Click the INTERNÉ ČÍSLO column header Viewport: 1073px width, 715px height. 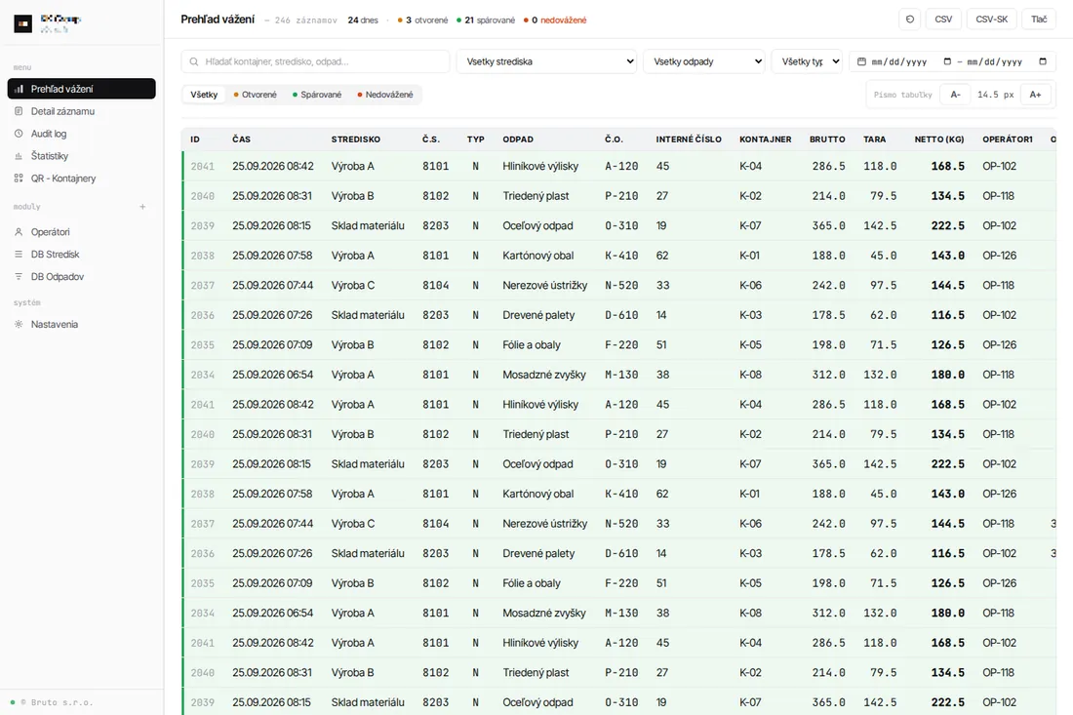pyautogui.click(x=689, y=139)
